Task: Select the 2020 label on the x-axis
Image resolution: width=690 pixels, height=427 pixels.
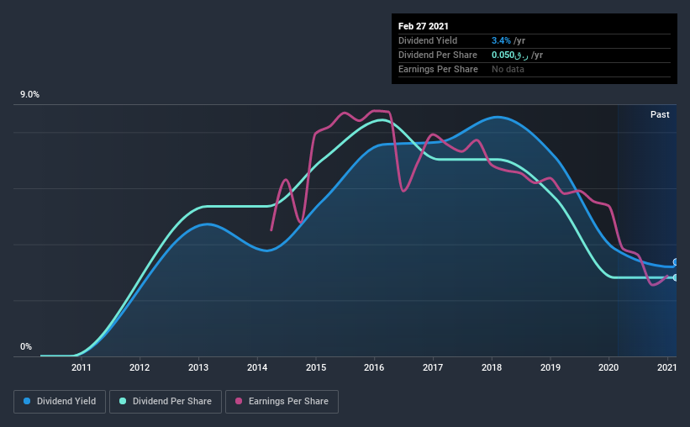Action: coord(608,367)
